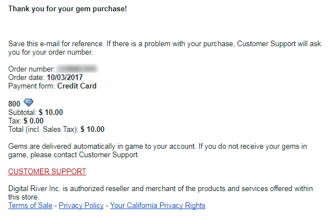Click the 'Order date:' label
This screenshot has width=329, height=217.
pos(26,78)
